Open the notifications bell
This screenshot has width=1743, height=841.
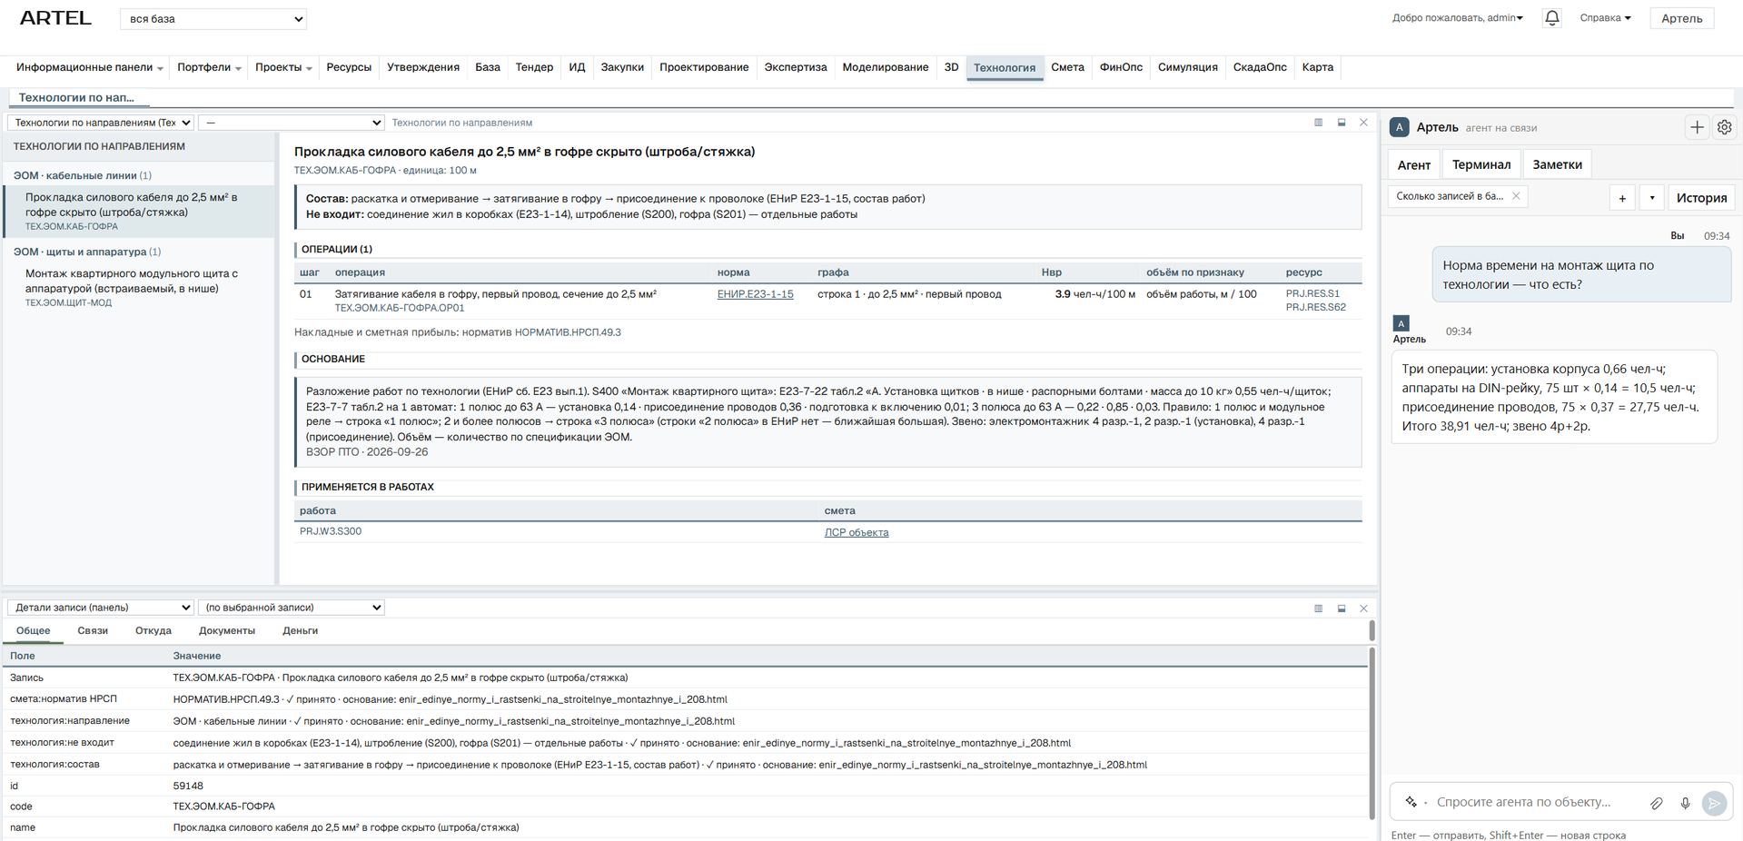point(1551,18)
